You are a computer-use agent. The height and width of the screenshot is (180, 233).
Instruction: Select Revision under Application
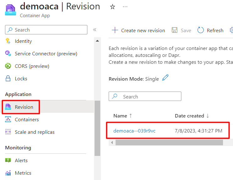coord(24,107)
